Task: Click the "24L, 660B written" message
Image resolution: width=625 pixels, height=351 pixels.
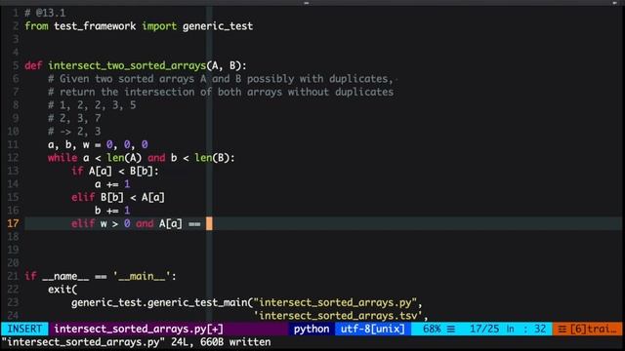Action: point(221,342)
